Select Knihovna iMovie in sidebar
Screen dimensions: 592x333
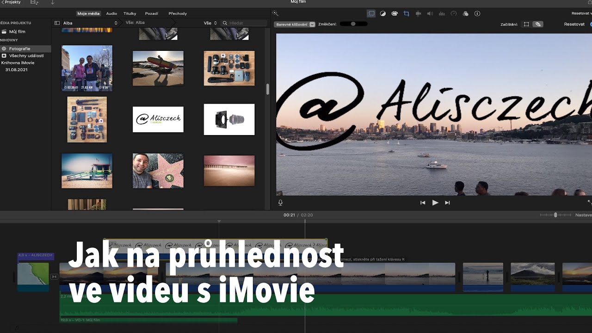[x=18, y=62]
